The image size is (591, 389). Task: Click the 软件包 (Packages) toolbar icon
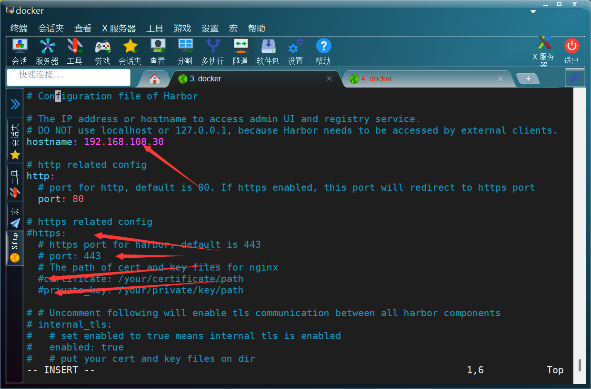point(268,52)
